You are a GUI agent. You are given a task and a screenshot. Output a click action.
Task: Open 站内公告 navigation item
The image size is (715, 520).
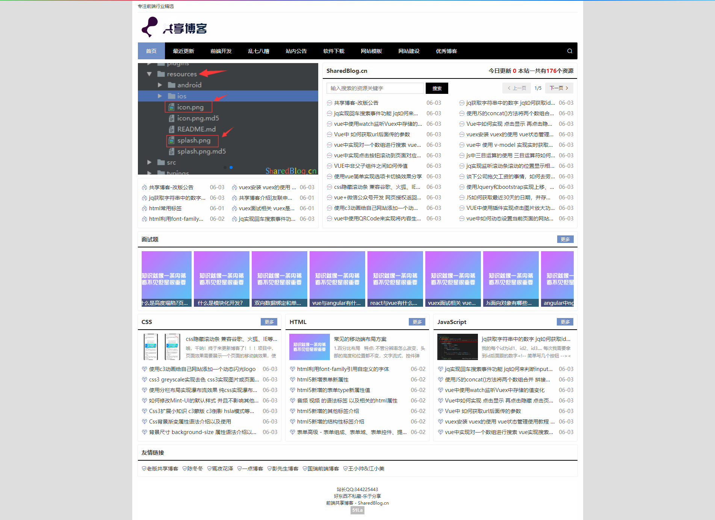(296, 51)
